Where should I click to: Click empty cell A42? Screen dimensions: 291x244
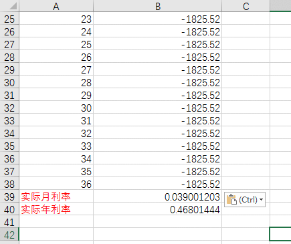pos(56,235)
